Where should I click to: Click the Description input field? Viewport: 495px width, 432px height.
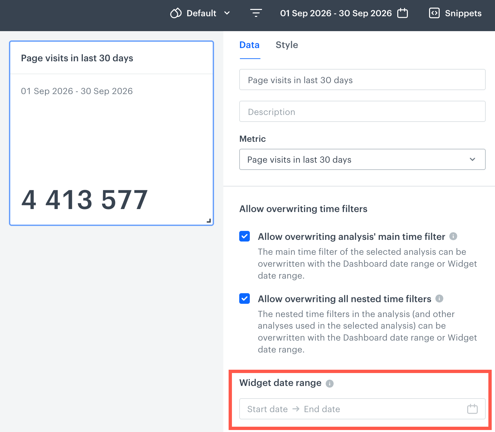[362, 111]
